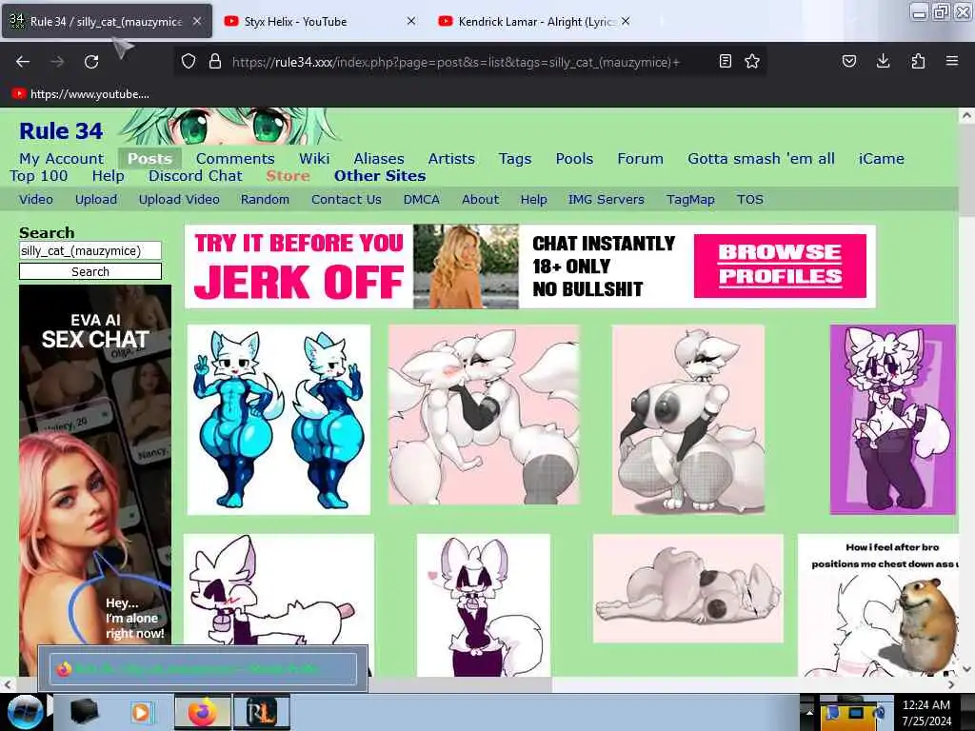
Task: Close the Kendrick Lamar Alright tab
Action: point(626,21)
